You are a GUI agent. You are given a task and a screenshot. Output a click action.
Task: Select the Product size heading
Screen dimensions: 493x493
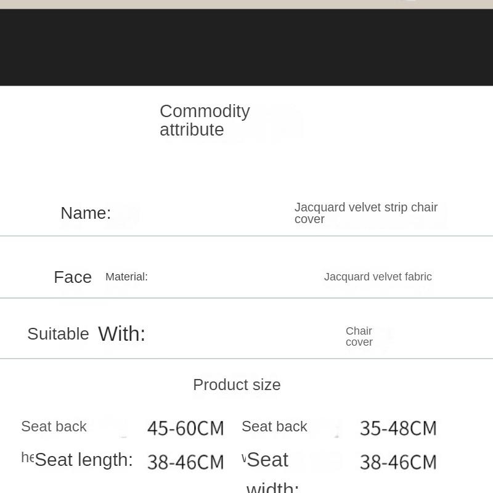(x=237, y=385)
